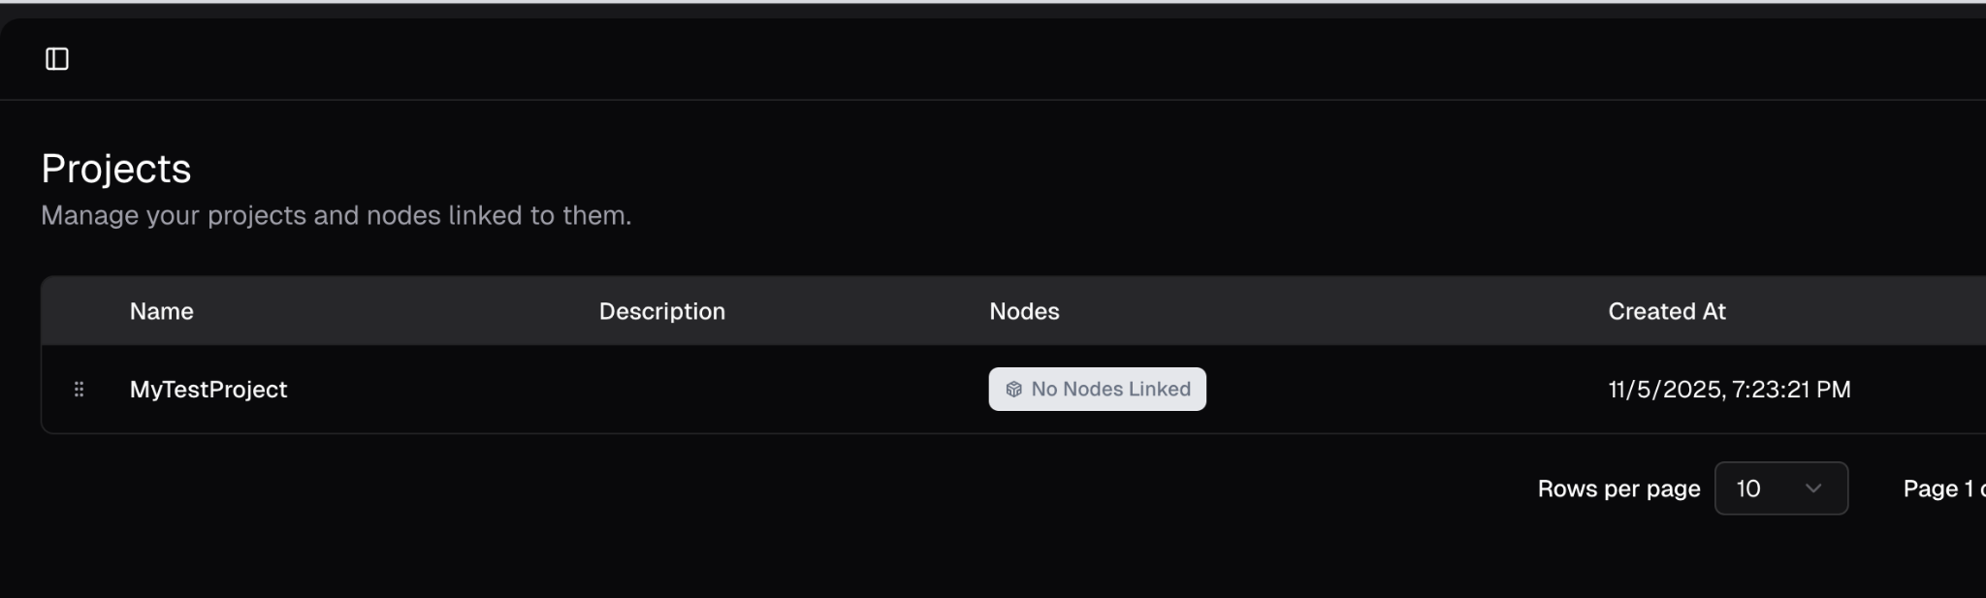Click the 'Manage your projects' subtitle text
Viewport: 1986px width, 598px height.
[x=336, y=215]
